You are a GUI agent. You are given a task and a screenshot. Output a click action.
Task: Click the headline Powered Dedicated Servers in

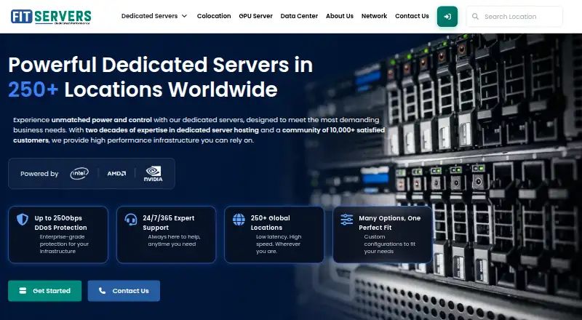160,65
